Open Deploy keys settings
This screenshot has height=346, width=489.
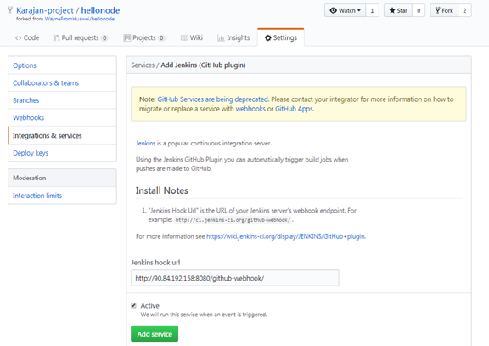tap(62, 153)
